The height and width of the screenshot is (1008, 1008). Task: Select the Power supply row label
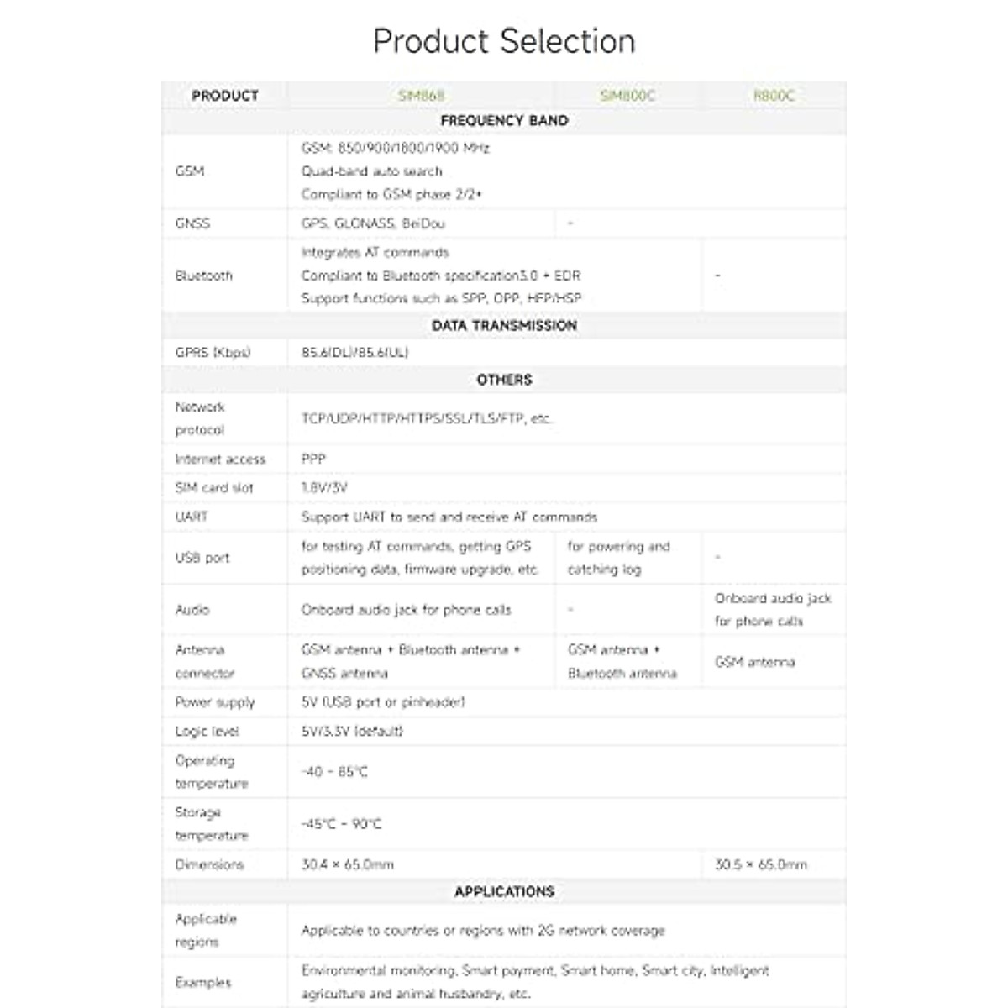[x=214, y=702]
